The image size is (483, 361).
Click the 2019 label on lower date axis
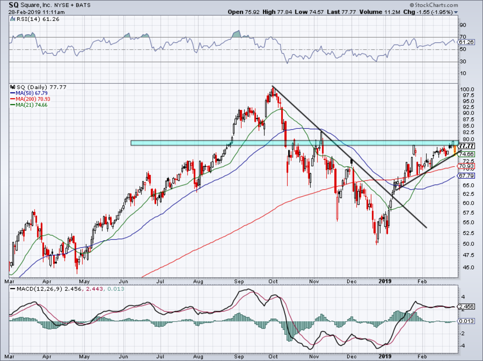(385, 357)
